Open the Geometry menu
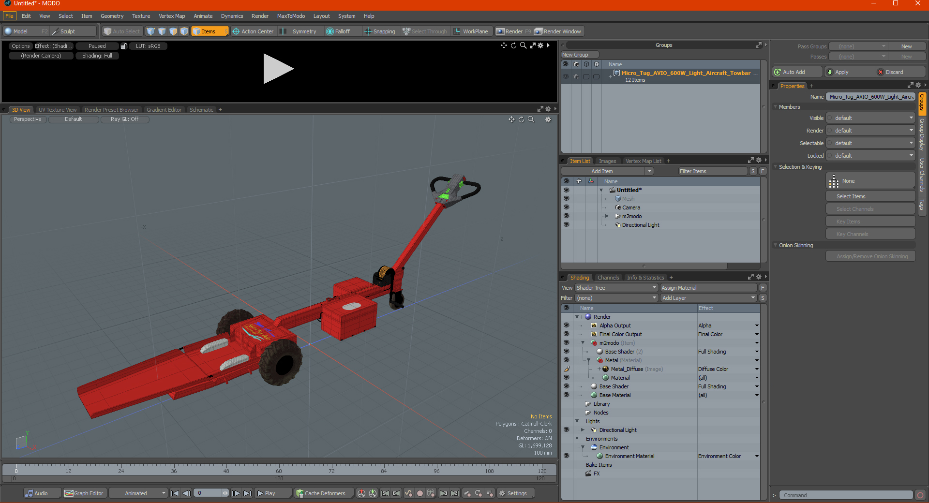The width and height of the screenshot is (929, 503). 112,16
